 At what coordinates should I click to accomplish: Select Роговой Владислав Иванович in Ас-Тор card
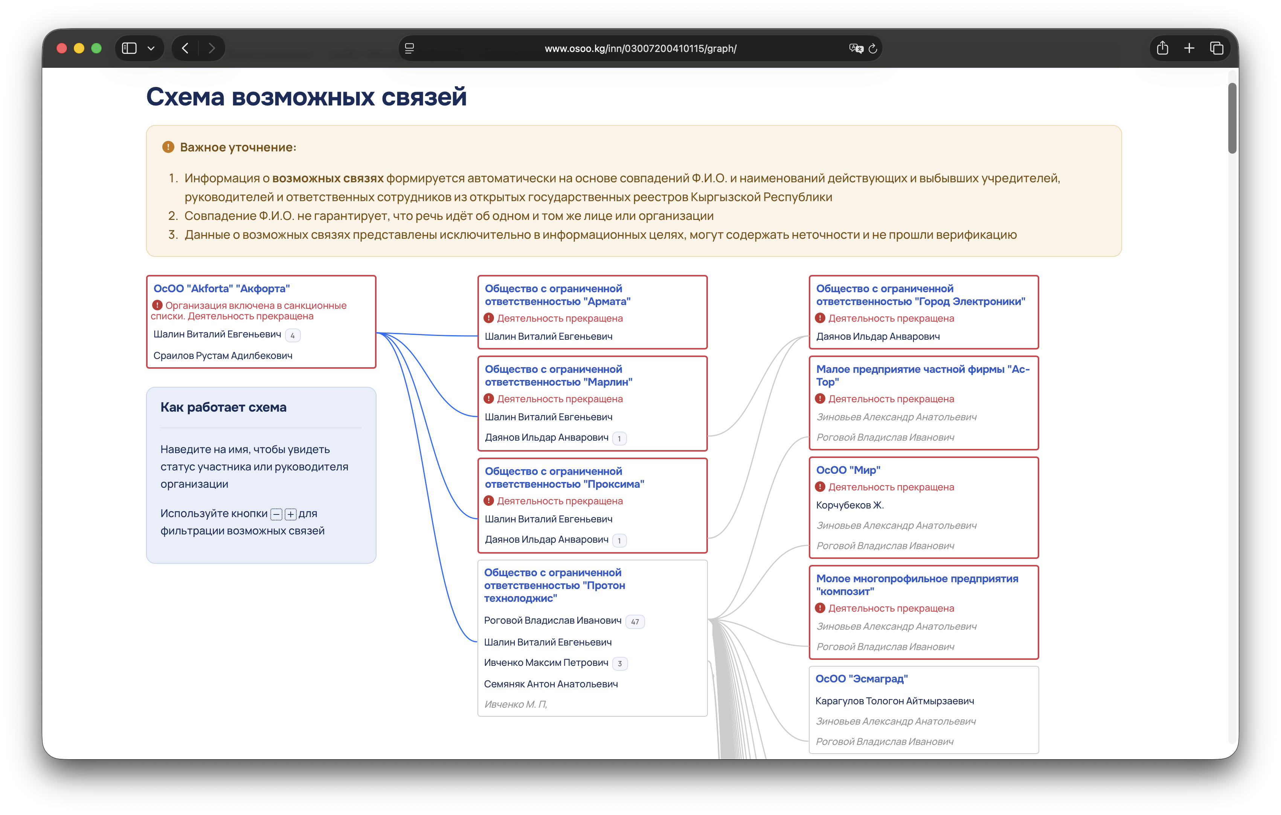click(885, 437)
